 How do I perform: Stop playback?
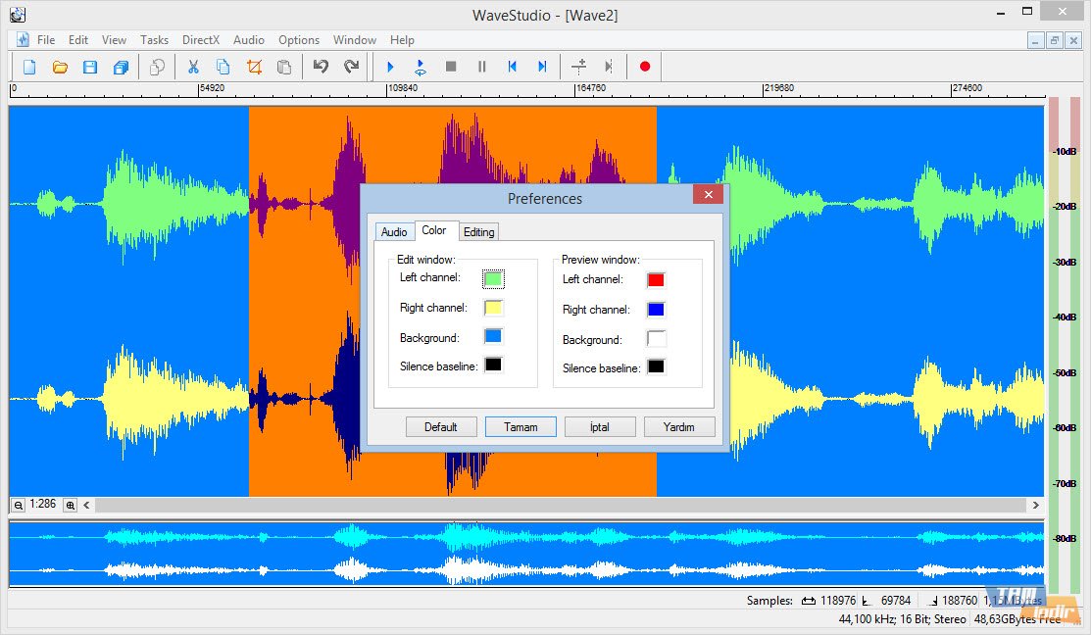pyautogui.click(x=451, y=67)
